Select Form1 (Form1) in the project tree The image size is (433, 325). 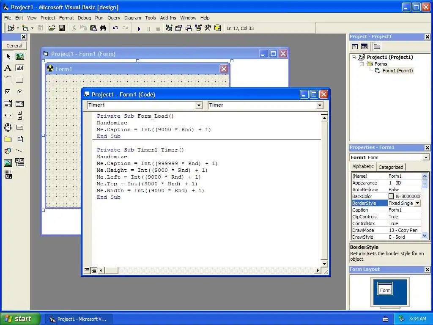click(397, 71)
